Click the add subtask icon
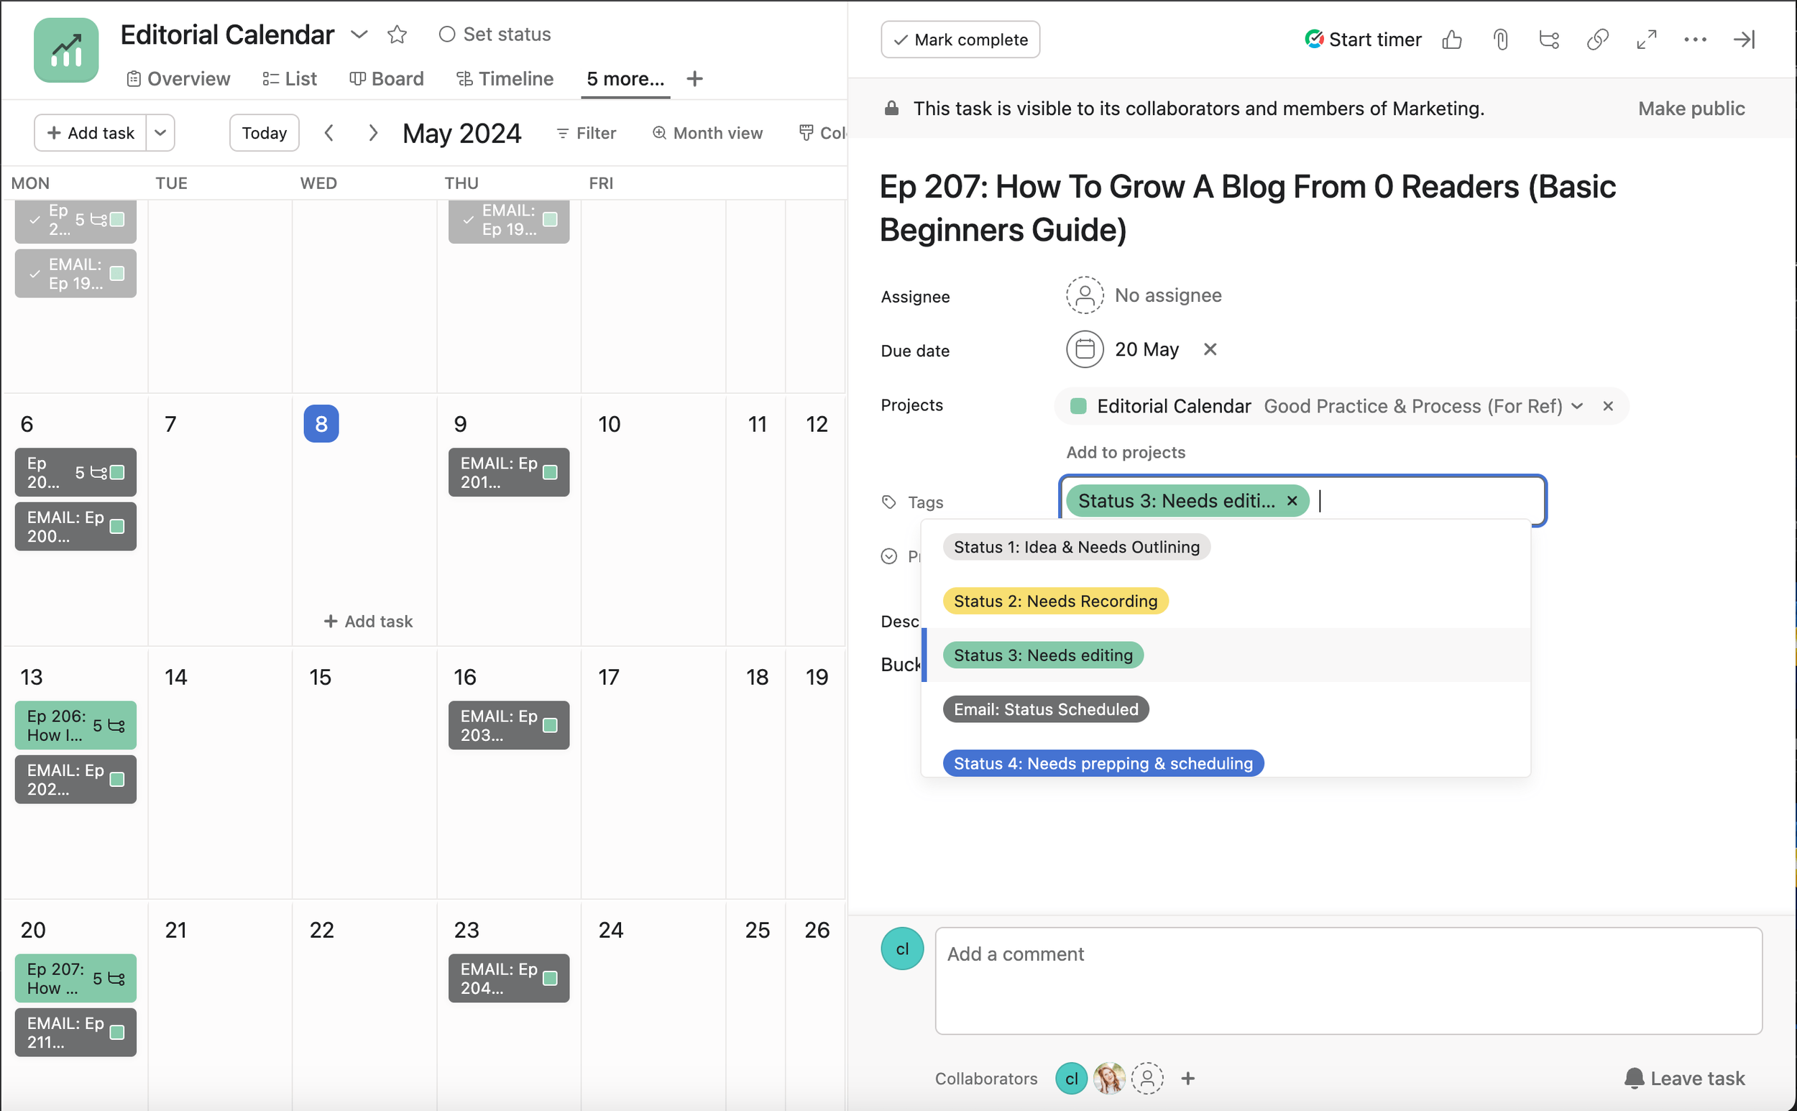 [x=1548, y=40]
